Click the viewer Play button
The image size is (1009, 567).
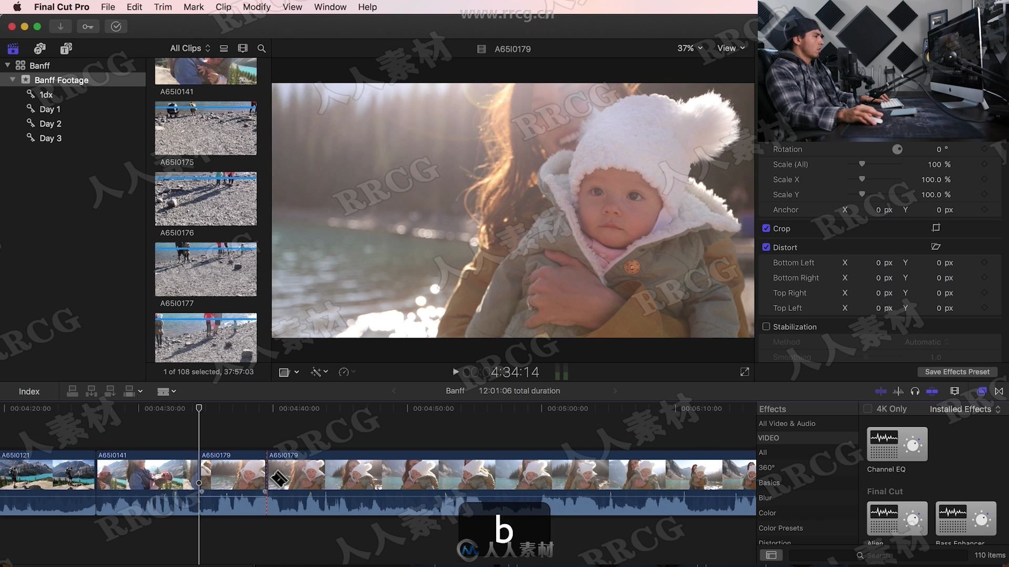pyautogui.click(x=455, y=372)
